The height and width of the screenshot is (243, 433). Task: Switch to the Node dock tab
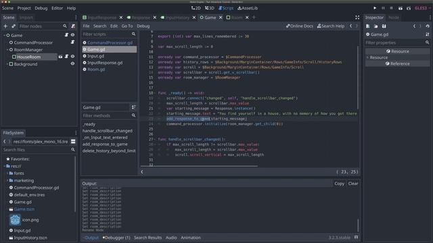394,18
